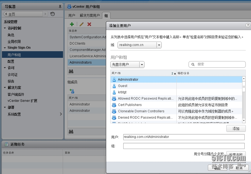Add group member icon
251x174 pixels.
72,91
